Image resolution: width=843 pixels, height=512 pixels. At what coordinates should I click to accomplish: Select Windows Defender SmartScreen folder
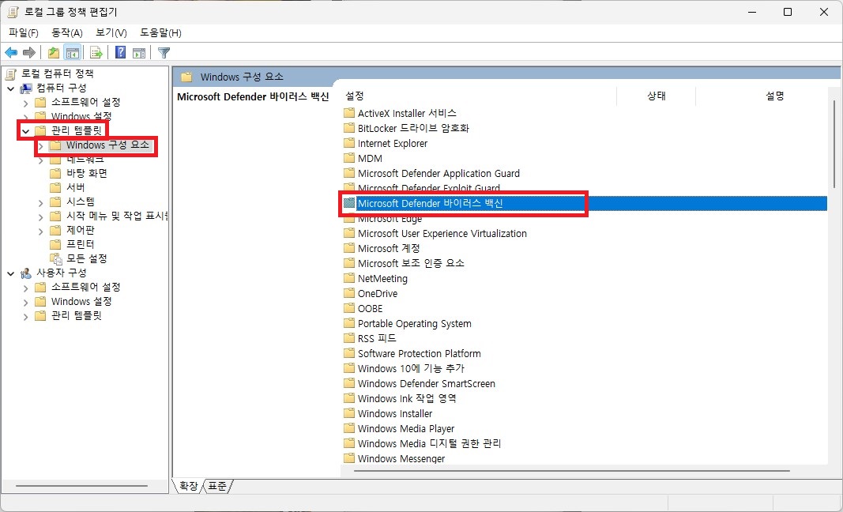click(427, 383)
